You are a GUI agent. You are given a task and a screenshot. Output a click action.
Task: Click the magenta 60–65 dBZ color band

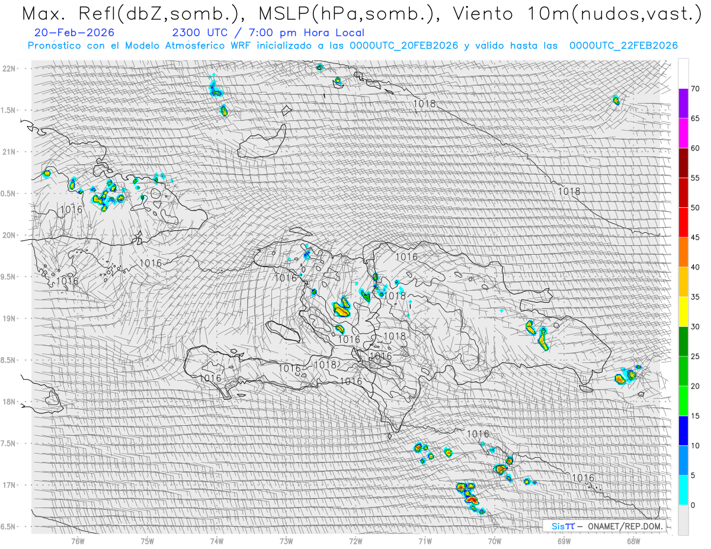point(683,133)
